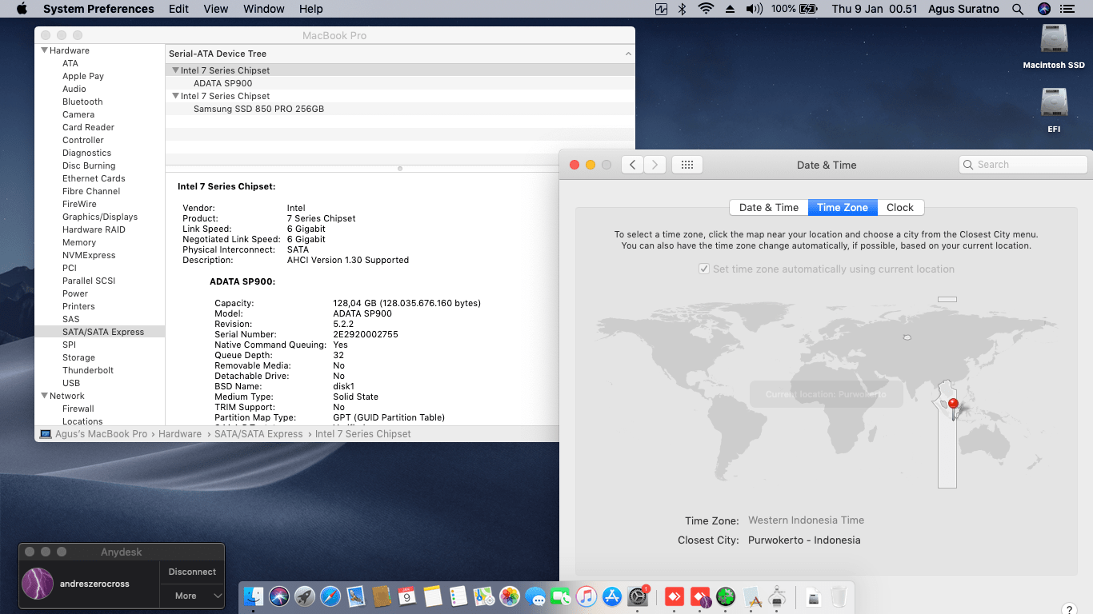
Task: Open the Apple menu
Action: click(22, 9)
